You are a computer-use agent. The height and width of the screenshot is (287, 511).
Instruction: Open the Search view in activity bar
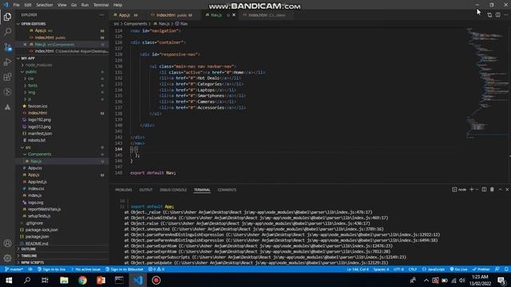7,32
